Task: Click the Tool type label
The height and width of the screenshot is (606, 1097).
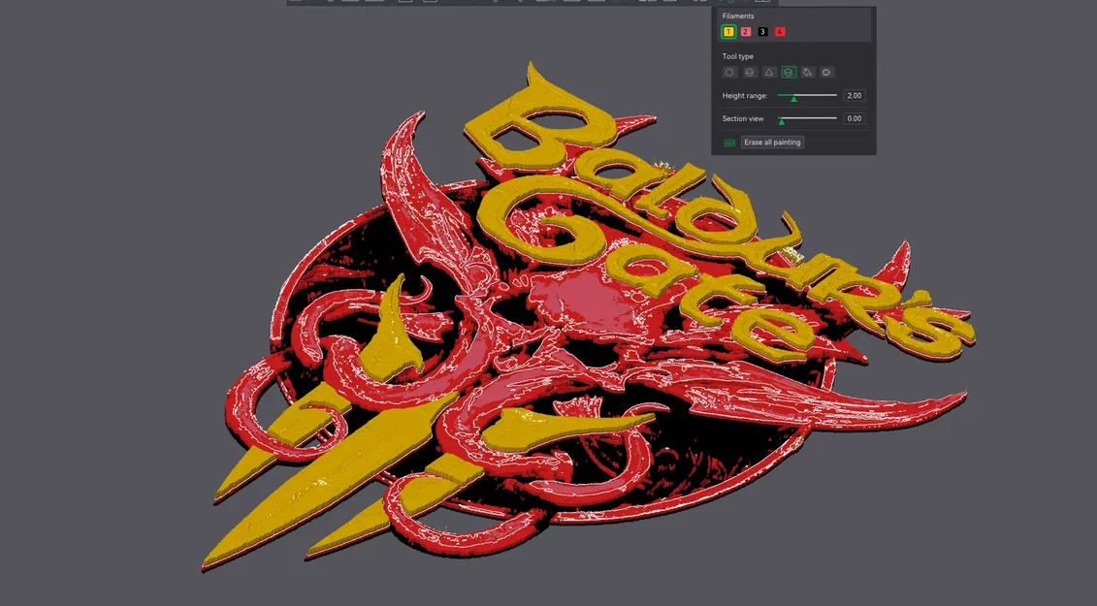Action: (737, 56)
